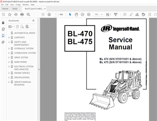
Task: Expand the HYDRAULIC SYSTEM bookmark
Action: tap(9, 49)
